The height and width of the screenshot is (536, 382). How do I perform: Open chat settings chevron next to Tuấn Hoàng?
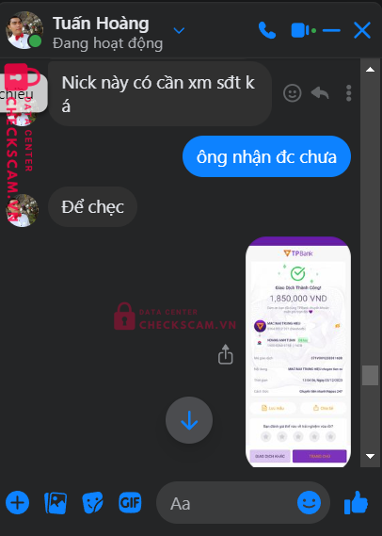tap(179, 30)
